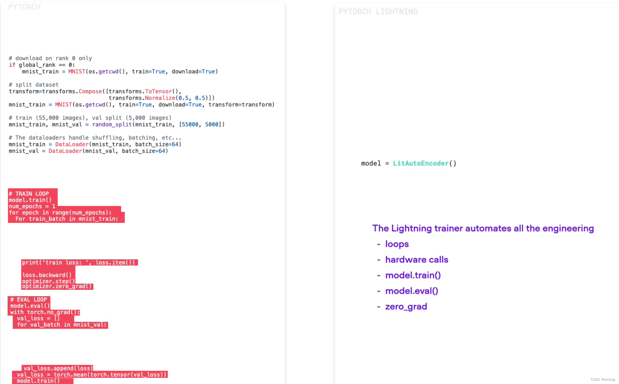Click the 'val_loss.append(loss)' highlighted line

pyautogui.click(x=58, y=368)
